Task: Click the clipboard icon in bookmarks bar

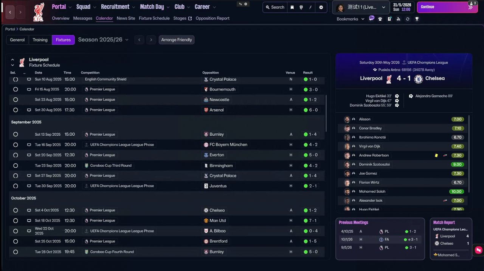Action: [x=389, y=19]
